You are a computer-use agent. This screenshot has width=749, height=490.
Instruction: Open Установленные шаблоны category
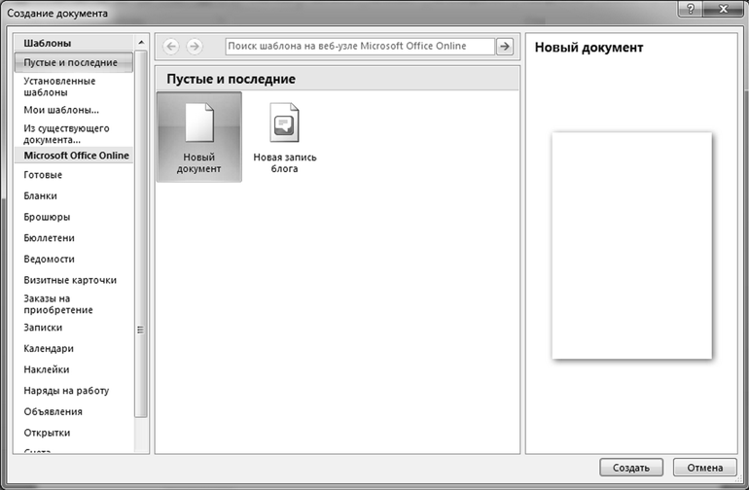coord(59,87)
